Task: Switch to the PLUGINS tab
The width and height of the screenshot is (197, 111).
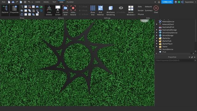Action: (x=70, y=2)
